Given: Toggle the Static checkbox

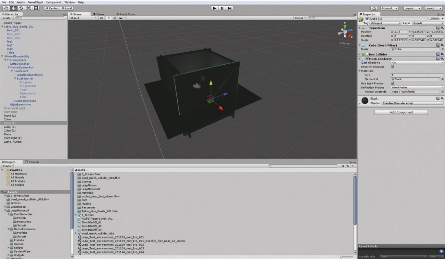Looking at the screenshot, I should [430, 19].
